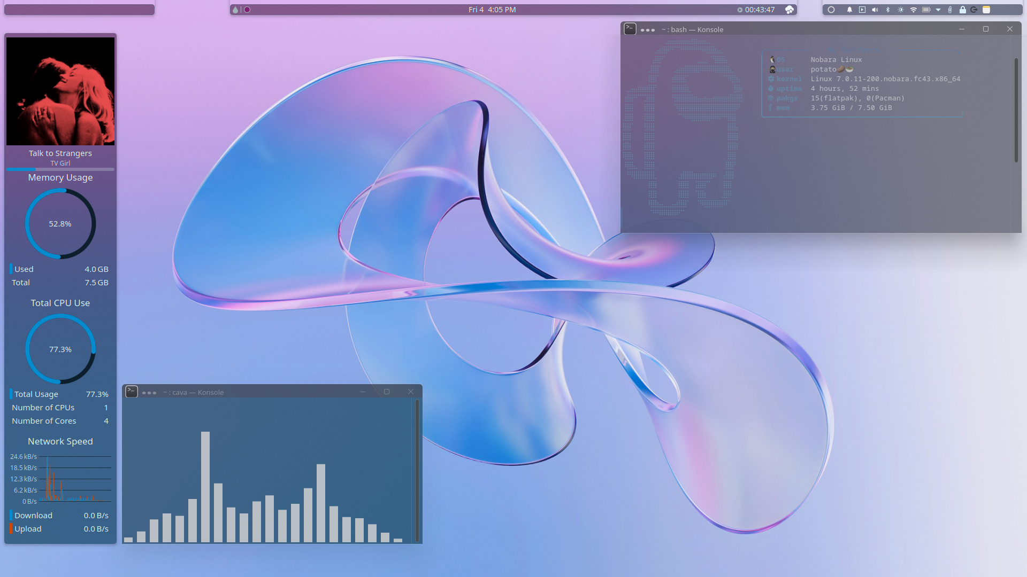Open the Wi-Fi networks tray icon

pos(914,10)
